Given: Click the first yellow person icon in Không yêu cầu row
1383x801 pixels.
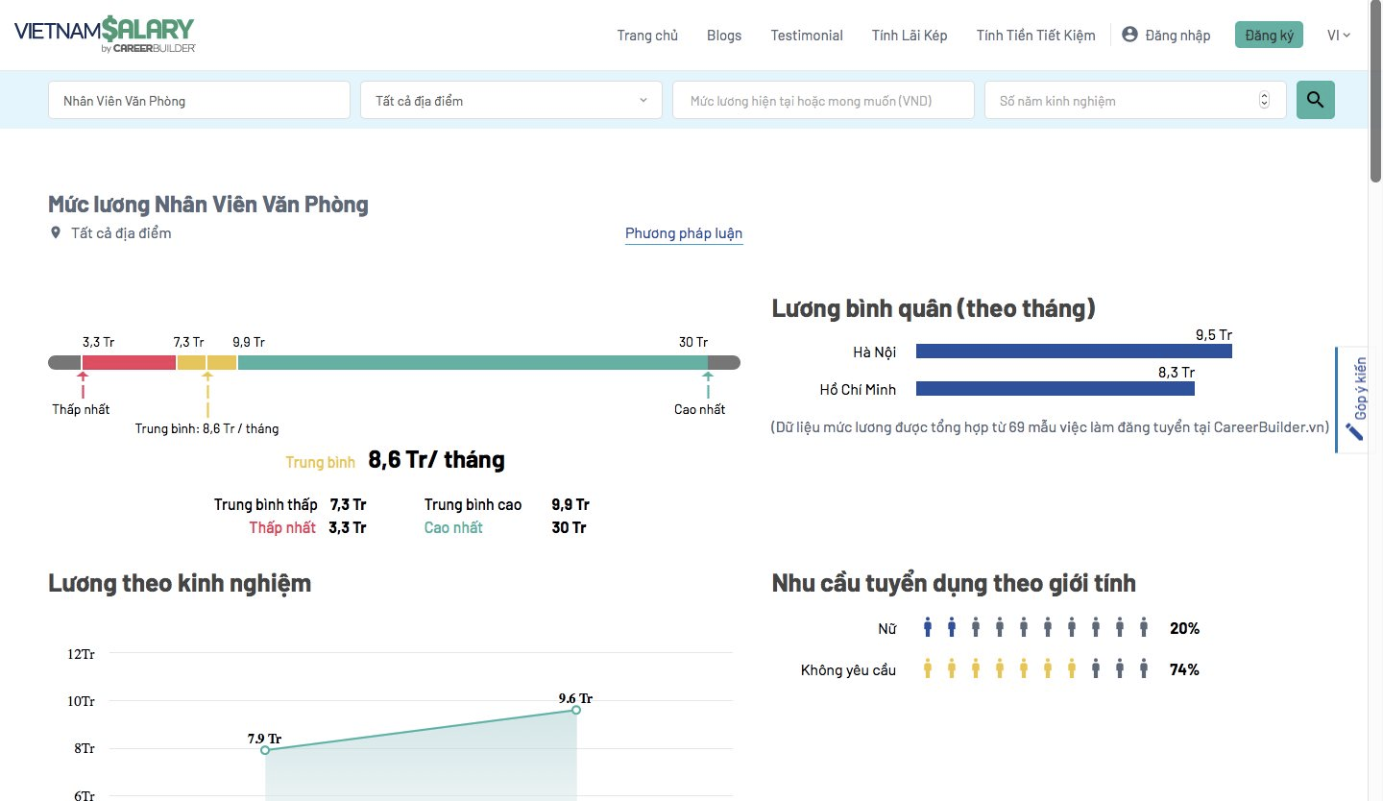Looking at the screenshot, I should pyautogui.click(x=928, y=669).
